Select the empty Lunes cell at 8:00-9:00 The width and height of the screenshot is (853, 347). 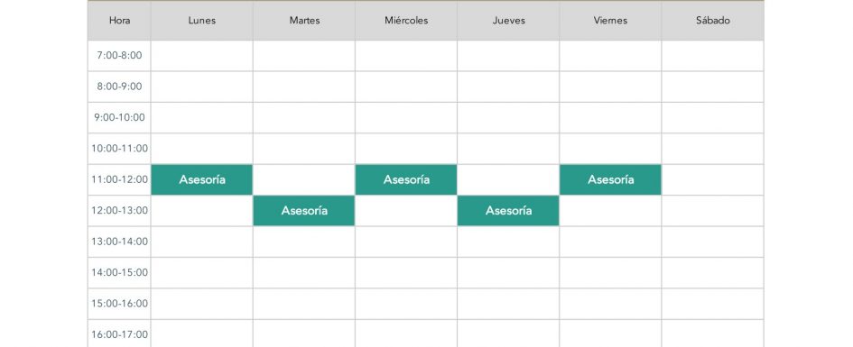(x=202, y=87)
